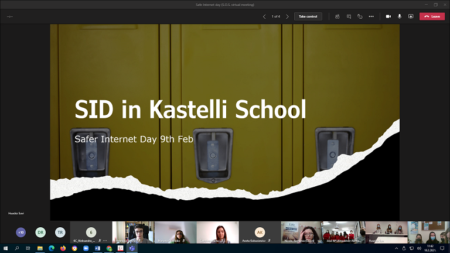450x253 pixels.
Task: Open the meeting chat panel
Action: tap(349, 16)
